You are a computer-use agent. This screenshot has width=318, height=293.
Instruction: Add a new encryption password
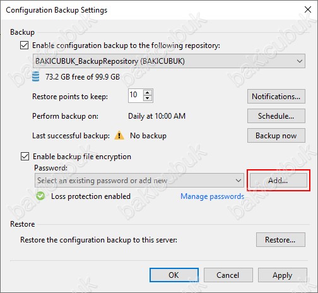[278, 181]
